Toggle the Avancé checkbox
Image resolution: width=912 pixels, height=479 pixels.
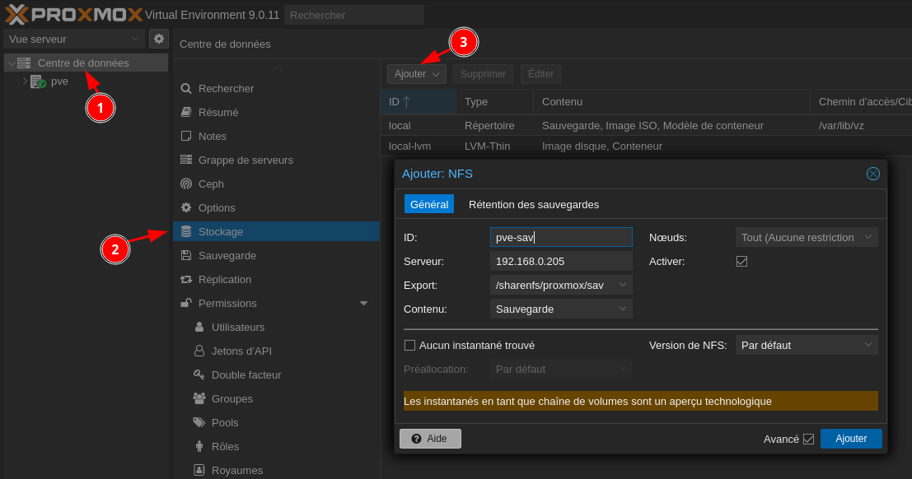point(808,439)
